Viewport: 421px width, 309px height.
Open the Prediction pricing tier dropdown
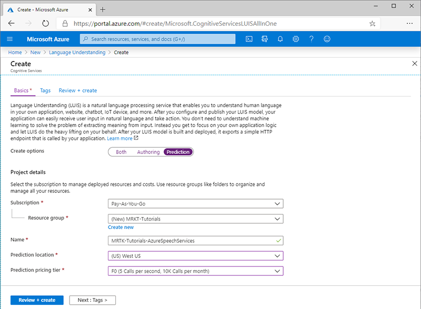coord(195,271)
